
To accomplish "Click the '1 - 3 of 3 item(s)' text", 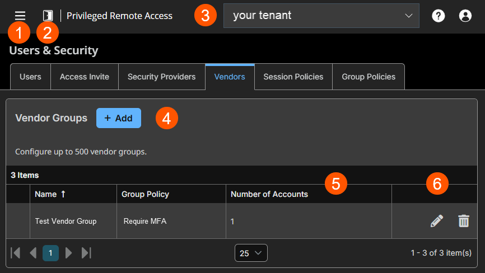I will 441,253.
